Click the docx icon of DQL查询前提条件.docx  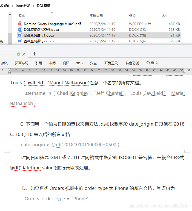[20, 29]
